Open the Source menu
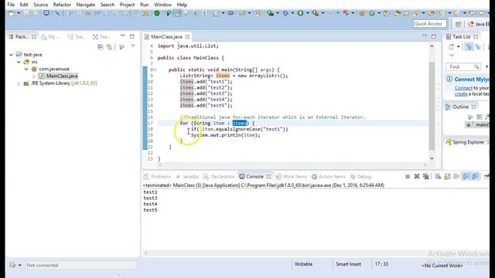495x278 pixels. [41, 5]
